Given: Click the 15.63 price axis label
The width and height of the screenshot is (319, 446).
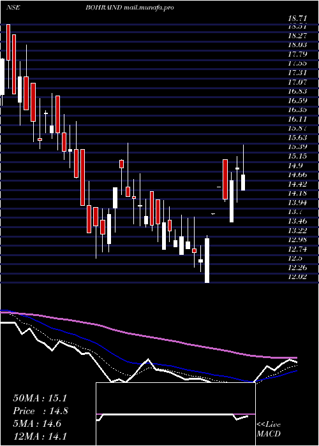Looking at the screenshot, I should 297,138.
